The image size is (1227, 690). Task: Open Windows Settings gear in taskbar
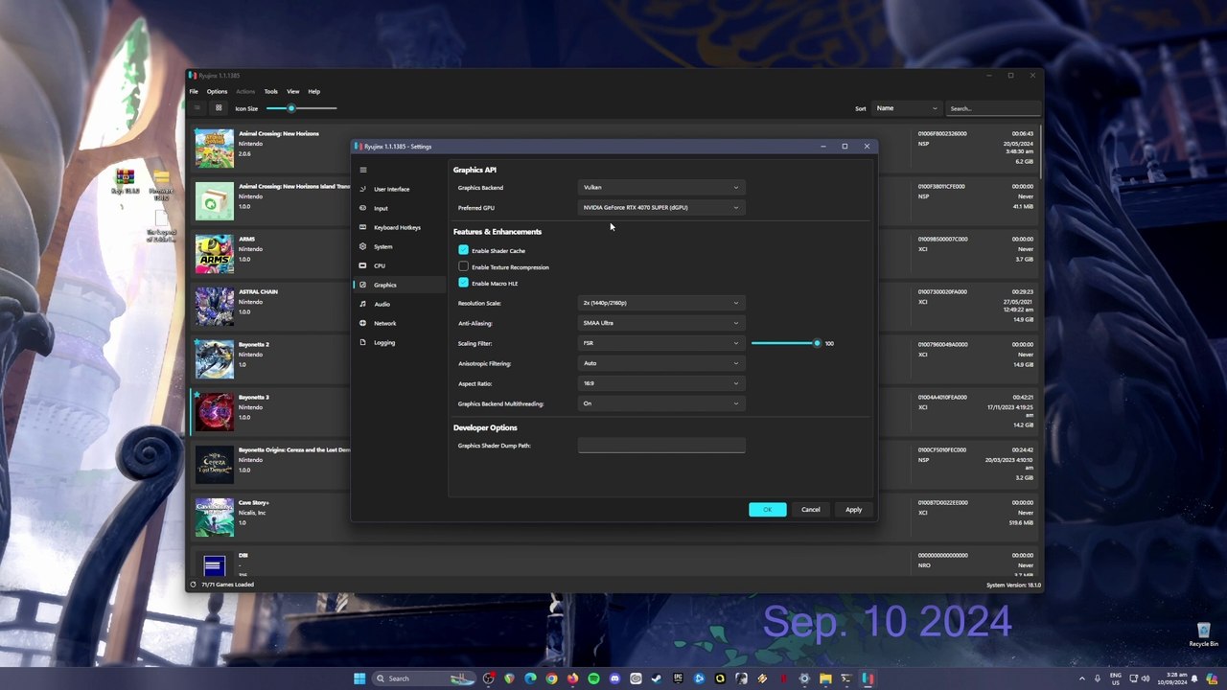pos(804,678)
